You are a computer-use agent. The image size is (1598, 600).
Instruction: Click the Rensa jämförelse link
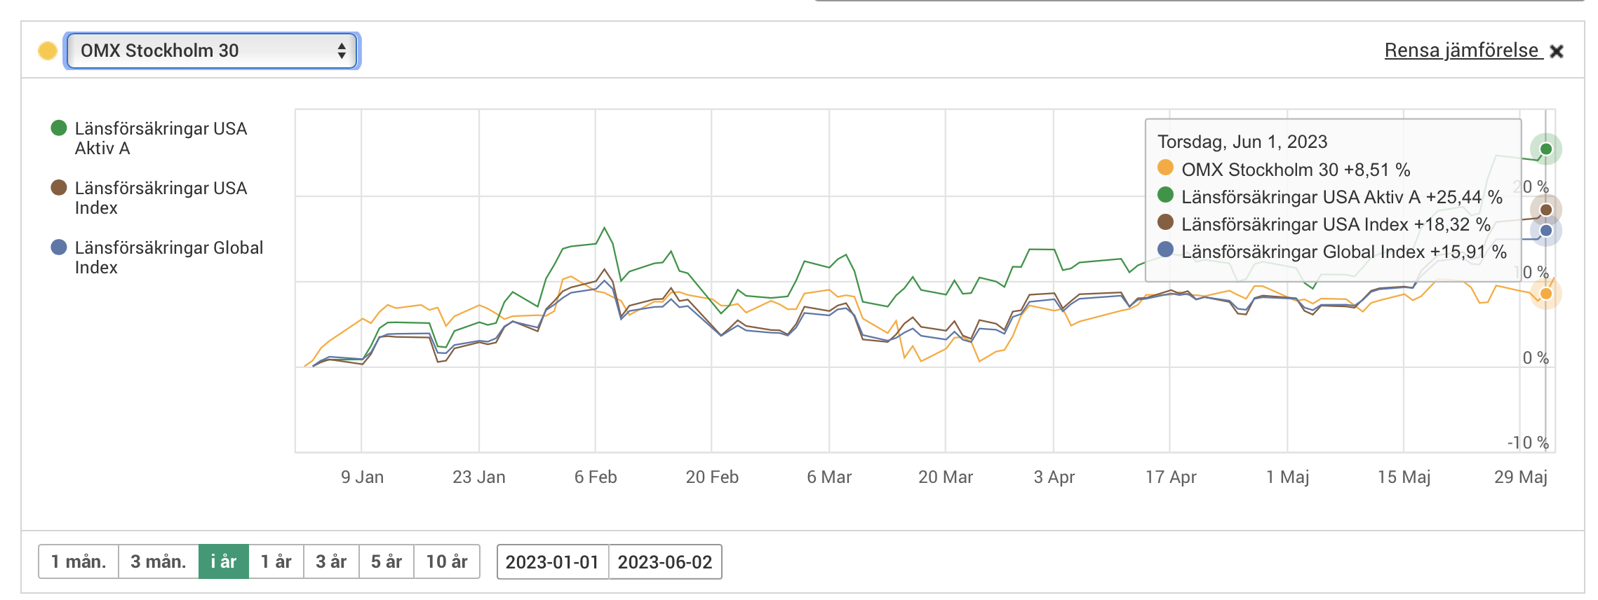1462,50
